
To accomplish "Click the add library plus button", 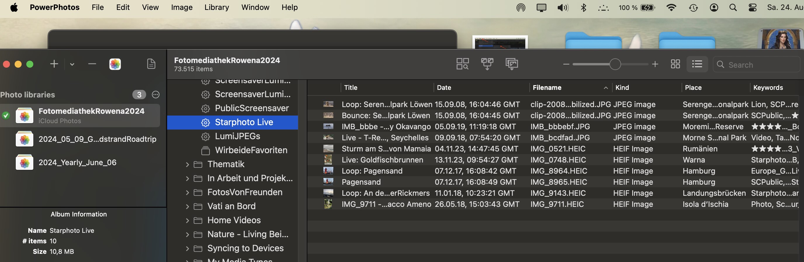I will pyautogui.click(x=54, y=64).
